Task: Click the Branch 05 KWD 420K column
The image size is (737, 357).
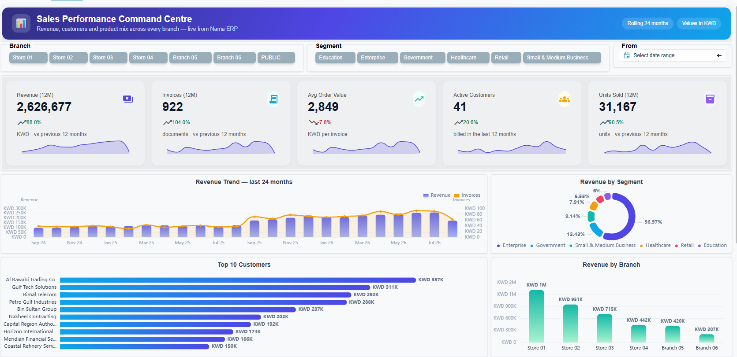Action: (x=673, y=334)
